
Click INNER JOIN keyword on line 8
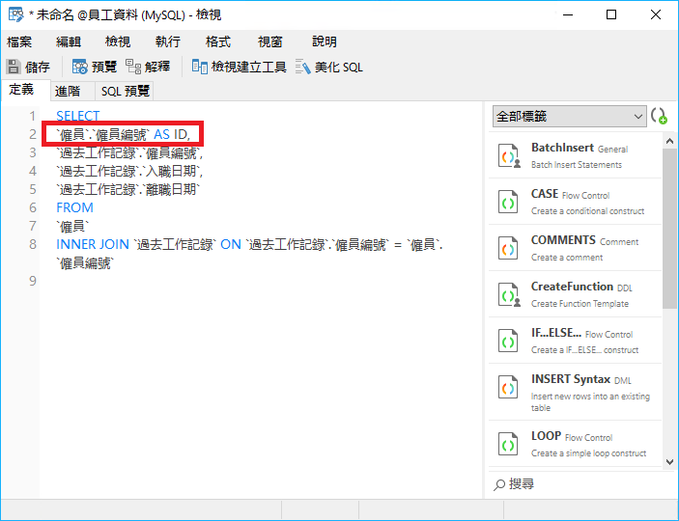point(93,244)
